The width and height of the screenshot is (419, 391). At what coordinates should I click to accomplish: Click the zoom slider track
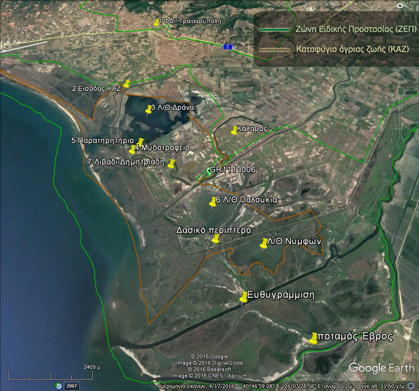point(401,118)
